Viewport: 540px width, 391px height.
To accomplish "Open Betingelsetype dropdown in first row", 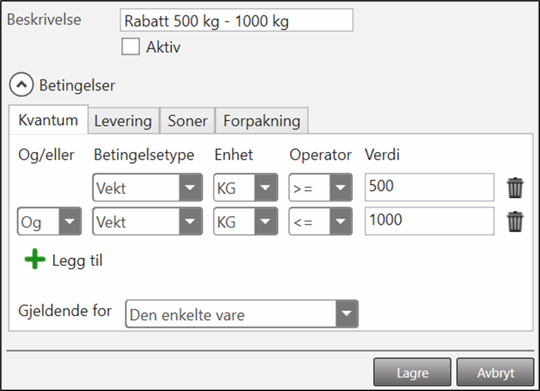I will 147,189.
